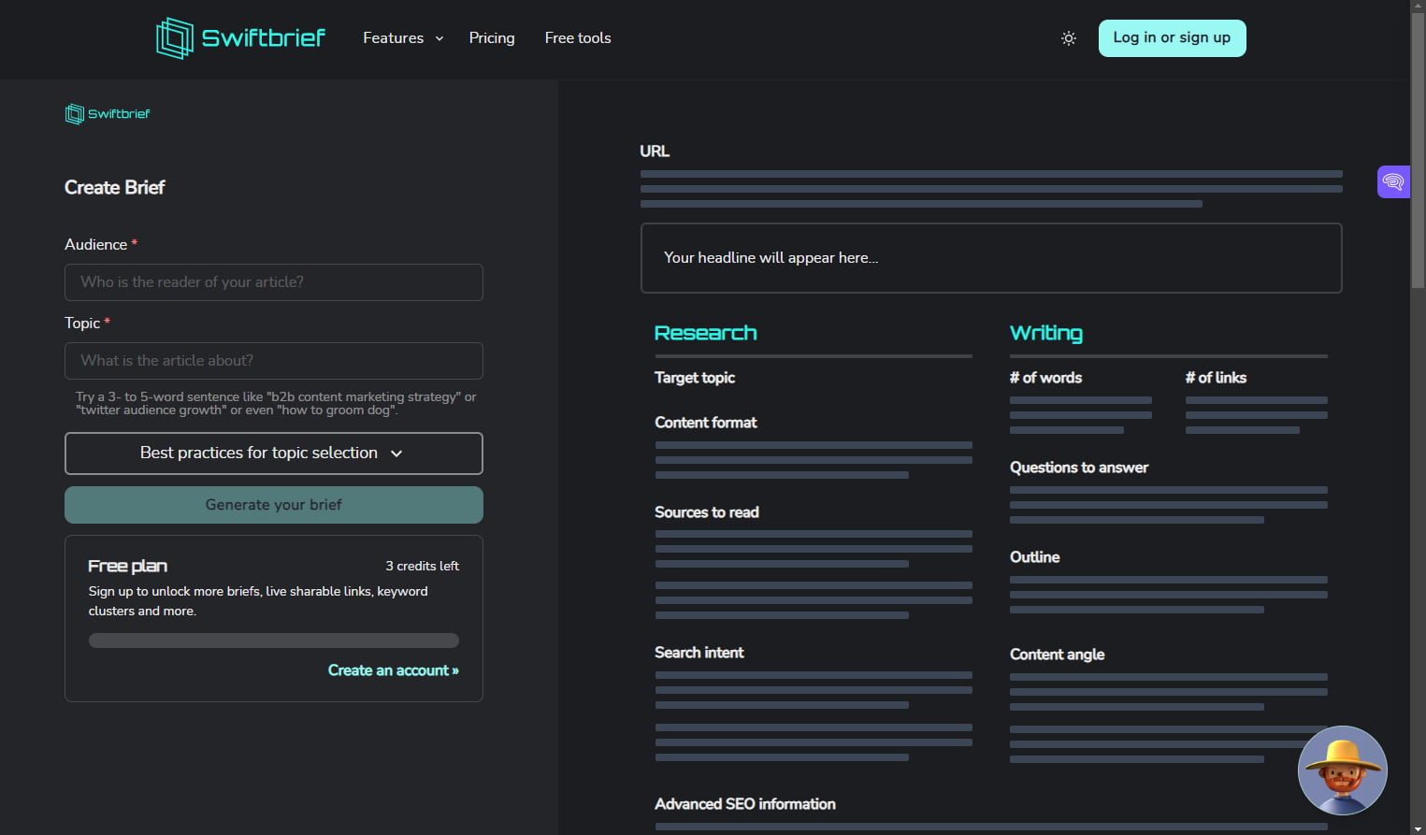Collapse the Best practices for topic selection panel
The image size is (1426, 835).
point(273,453)
